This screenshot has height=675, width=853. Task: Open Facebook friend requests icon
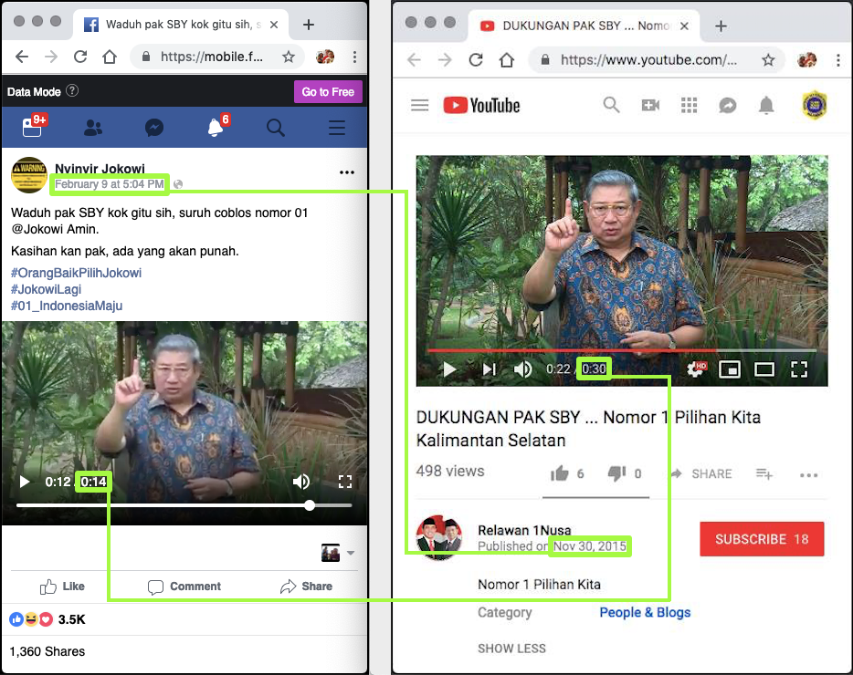pyautogui.click(x=93, y=129)
